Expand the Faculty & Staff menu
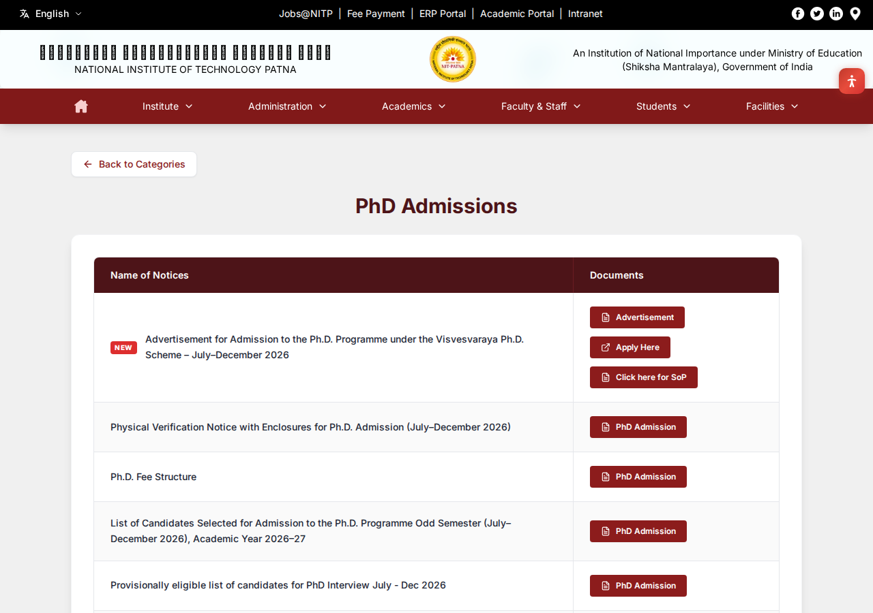The image size is (873, 613). click(541, 106)
